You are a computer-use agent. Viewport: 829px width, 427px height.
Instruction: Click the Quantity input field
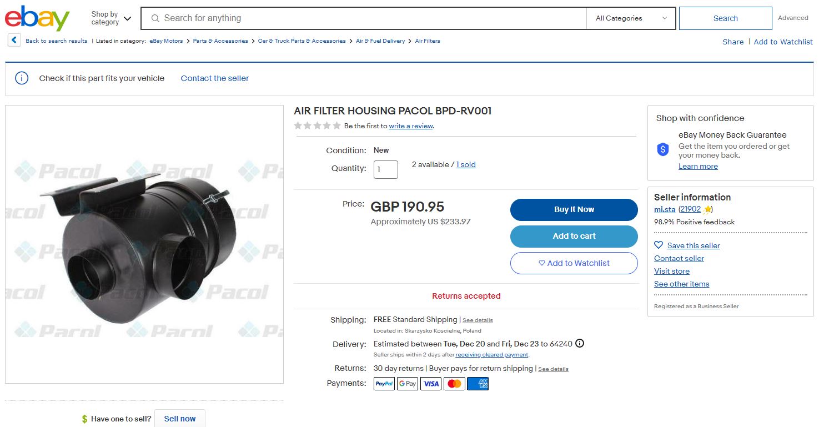[386, 169]
